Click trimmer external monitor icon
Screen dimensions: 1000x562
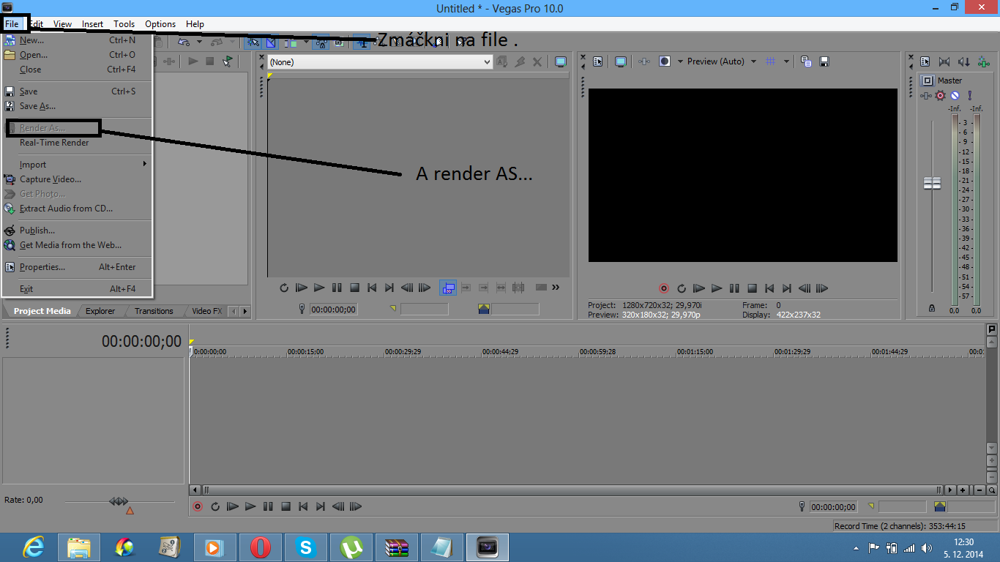point(561,62)
